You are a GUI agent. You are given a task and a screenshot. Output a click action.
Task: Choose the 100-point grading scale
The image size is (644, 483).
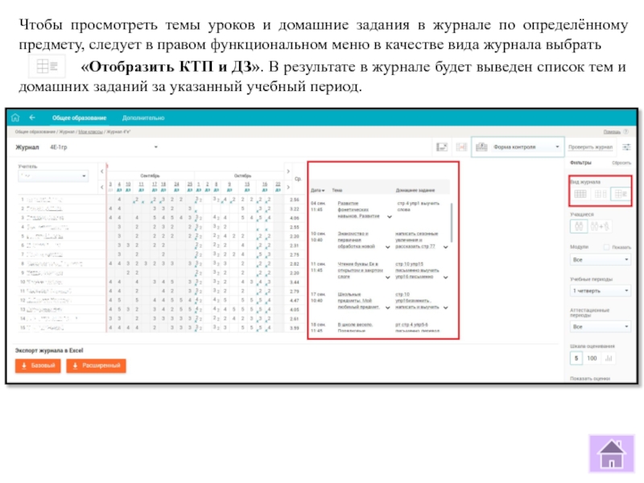[592, 358]
